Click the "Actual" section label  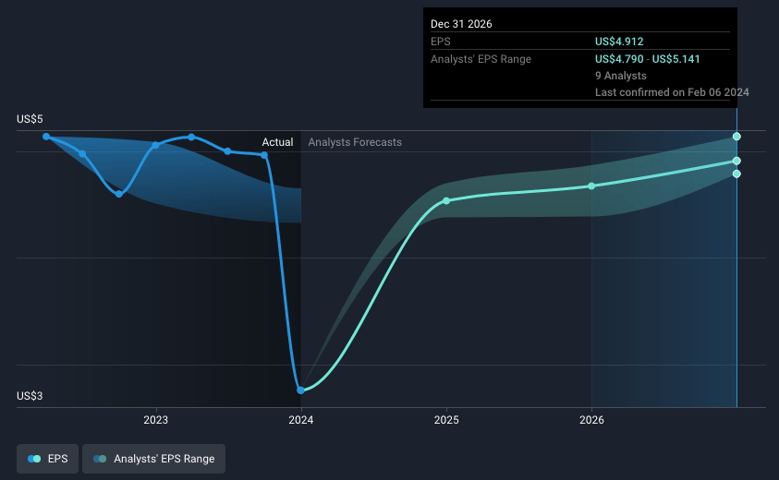coord(277,142)
